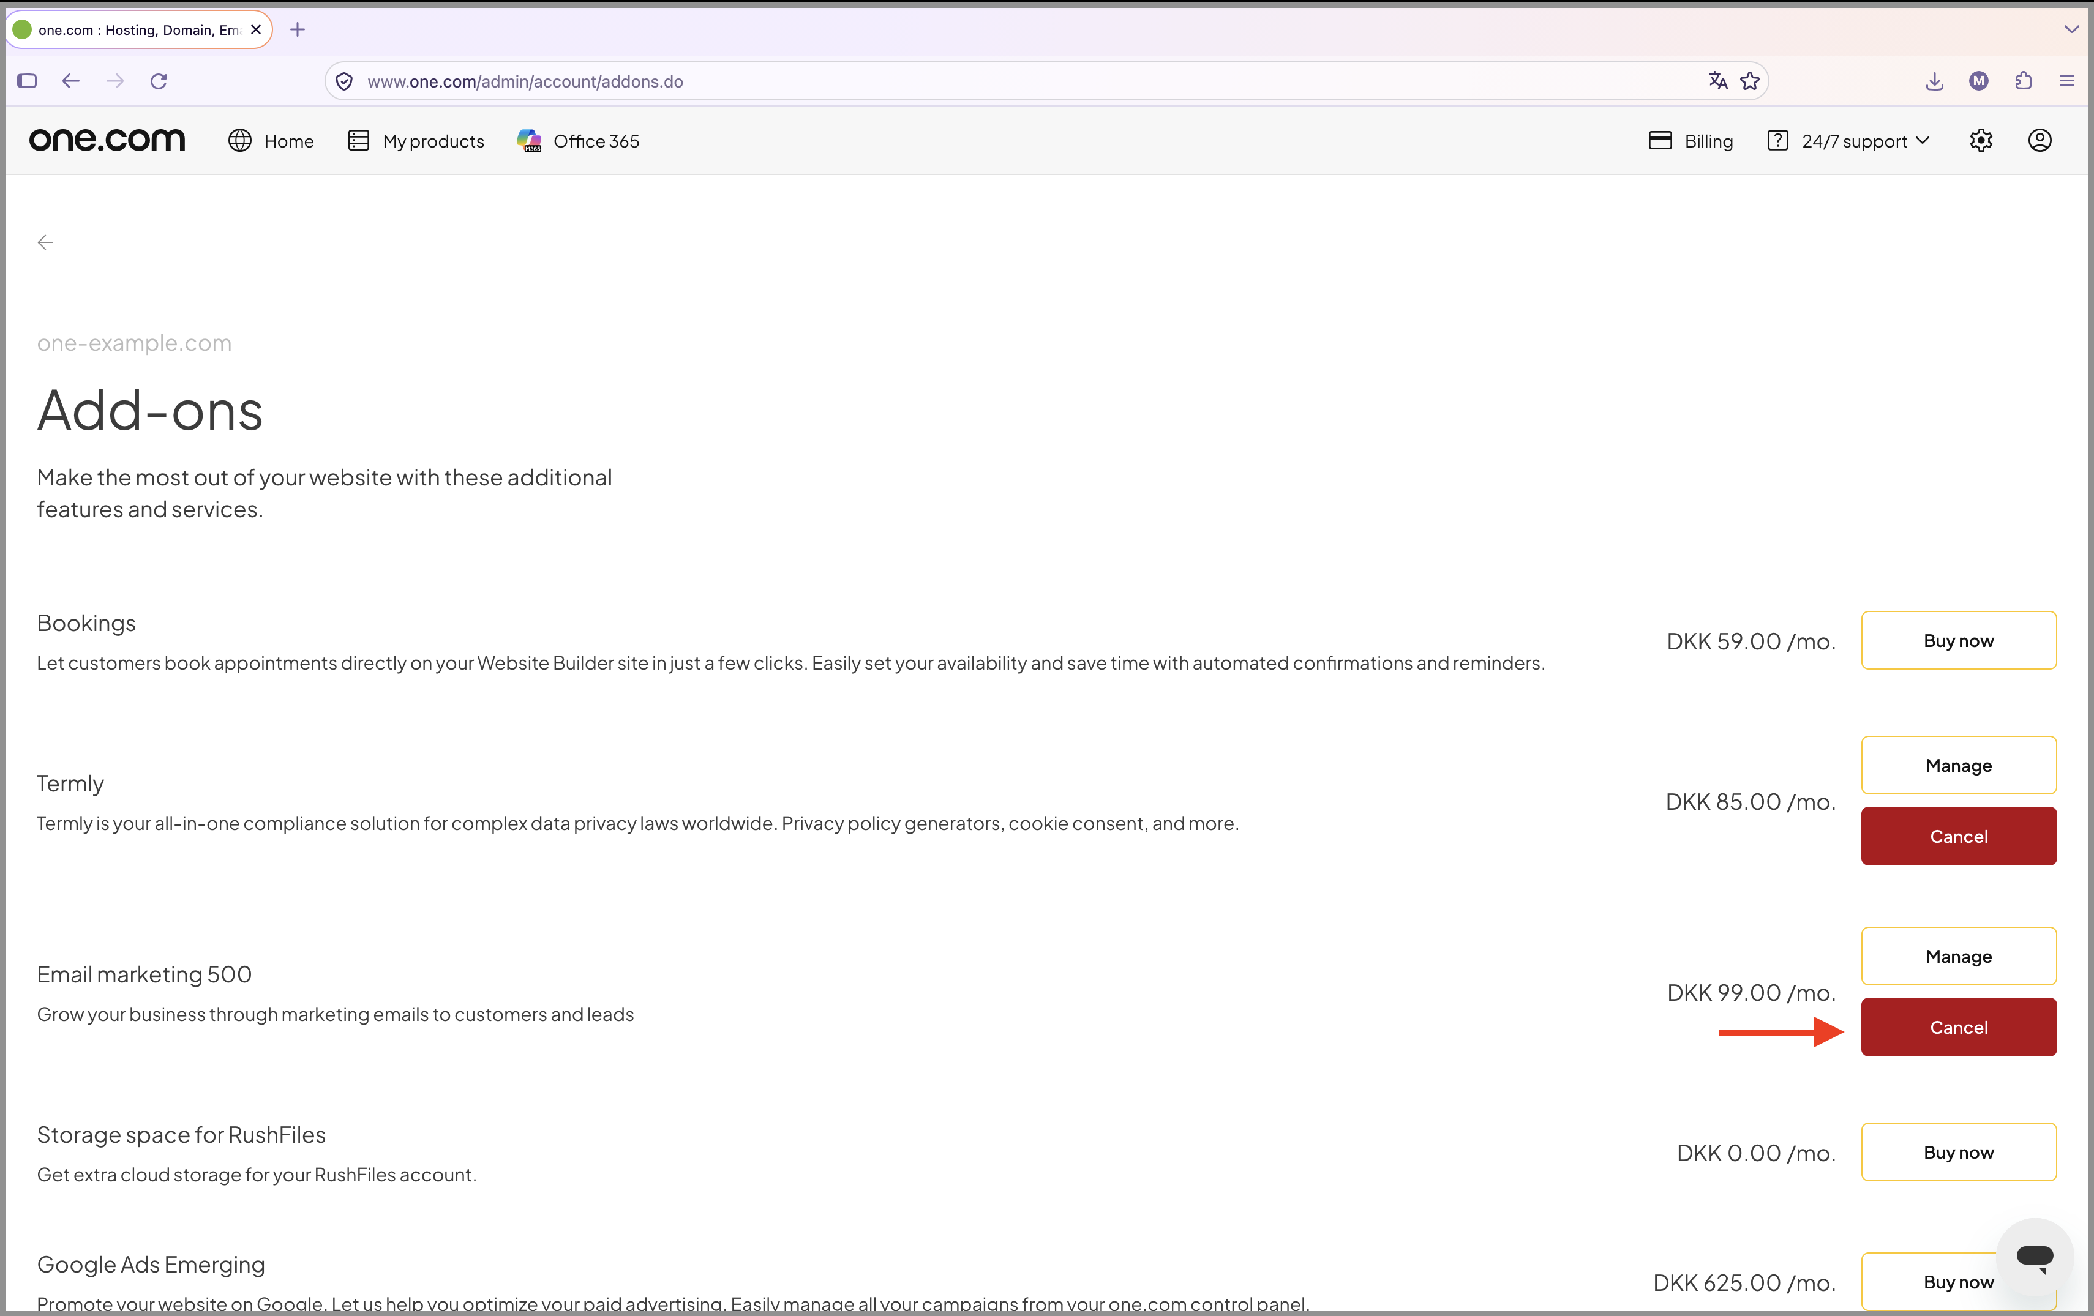The image size is (2094, 1316).
Task: Go to My products
Action: [x=416, y=141]
